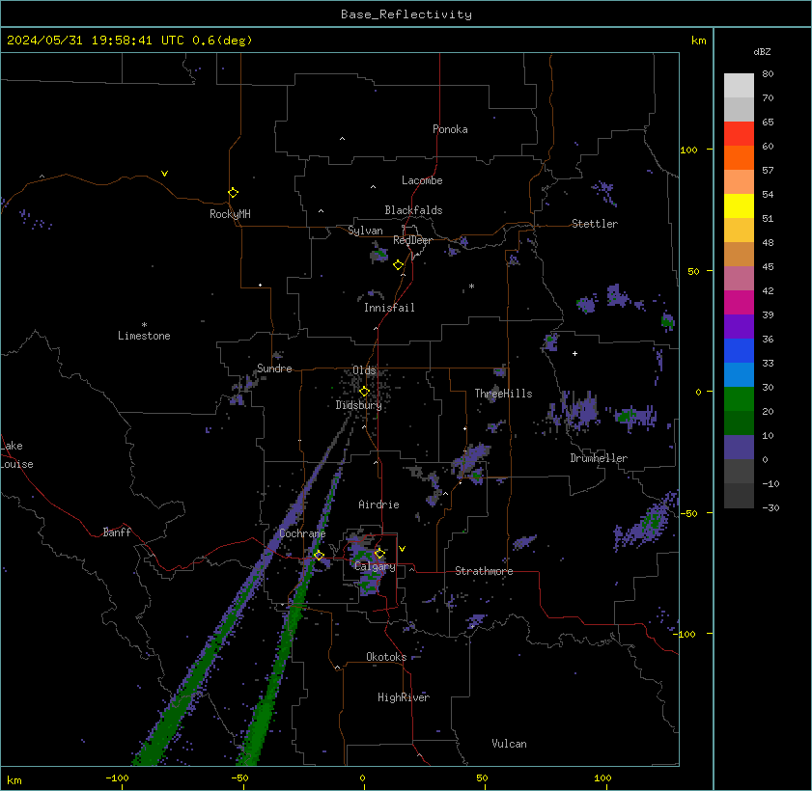The width and height of the screenshot is (812, 791).
Task: Click the km unit label at top right
Action: pyautogui.click(x=699, y=41)
